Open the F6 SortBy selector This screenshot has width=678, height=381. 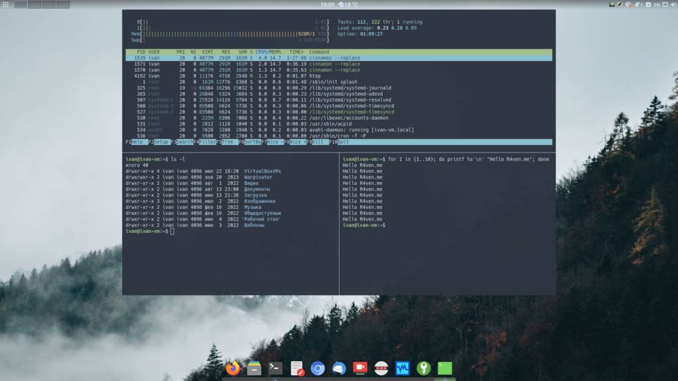coord(252,142)
